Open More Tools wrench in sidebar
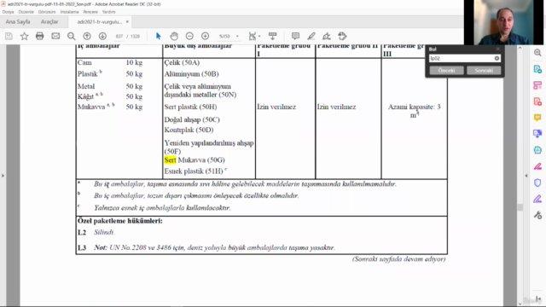546x307 pixels. [537, 215]
